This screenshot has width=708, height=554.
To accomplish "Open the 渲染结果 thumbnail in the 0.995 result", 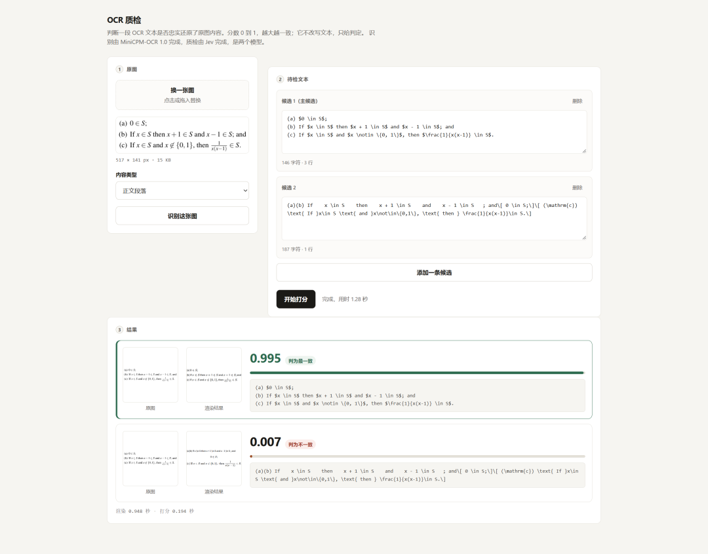I will 214,375.
